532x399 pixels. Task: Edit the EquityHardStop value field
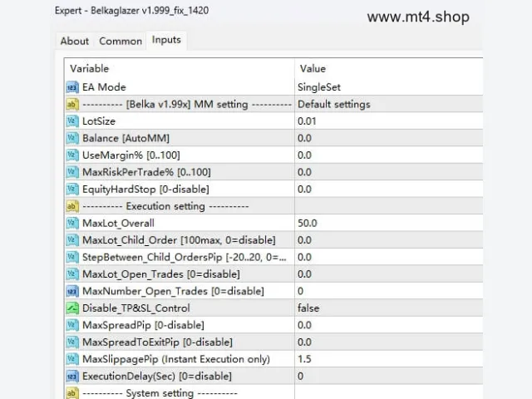pos(389,189)
